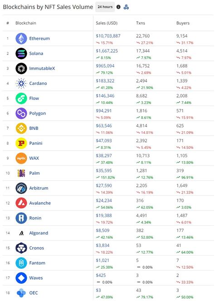
Task: Sort table by Buyers column header
Action: tap(183, 23)
